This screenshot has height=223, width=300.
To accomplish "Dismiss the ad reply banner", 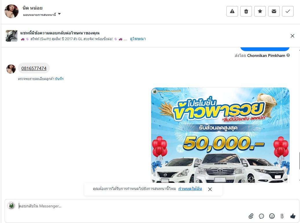I will (x=292, y=36).
